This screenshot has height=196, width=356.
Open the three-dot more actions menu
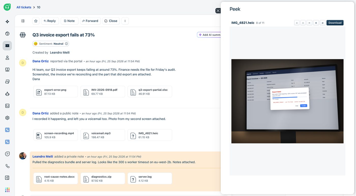click(x=125, y=21)
